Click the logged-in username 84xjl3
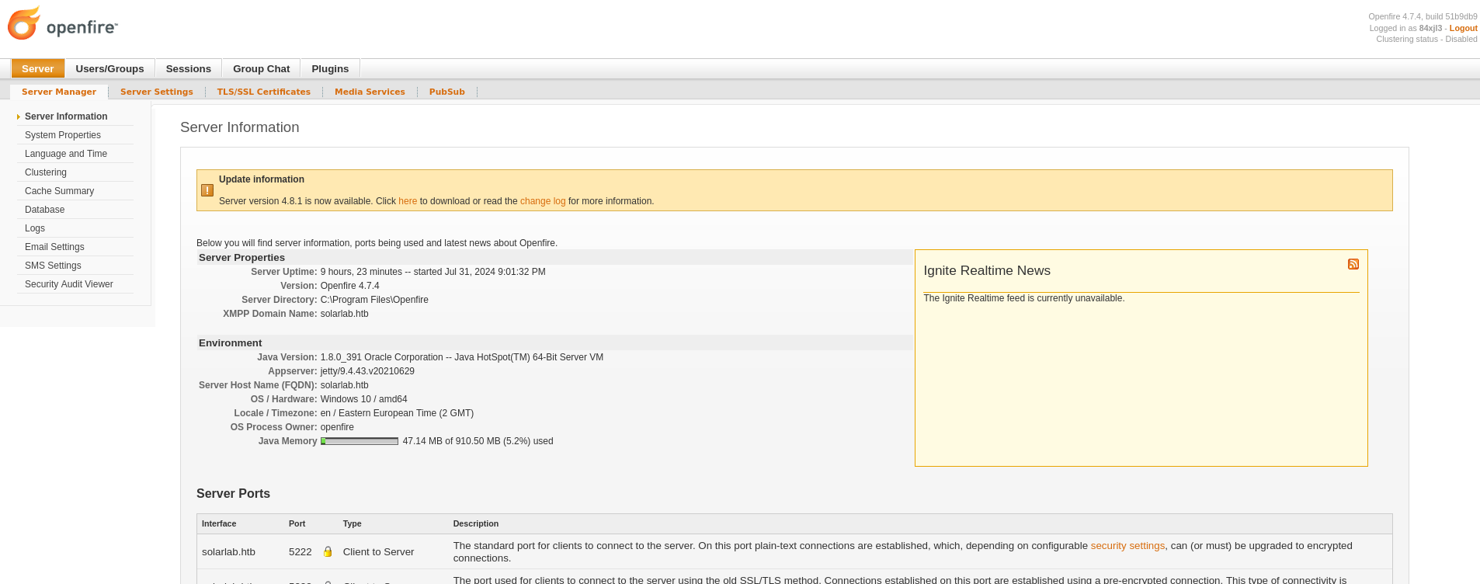1480x584 pixels. tap(1430, 28)
